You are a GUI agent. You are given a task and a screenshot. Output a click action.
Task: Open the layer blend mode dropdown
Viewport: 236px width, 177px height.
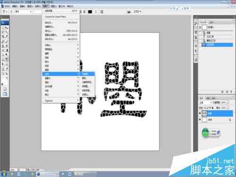click(x=206, y=102)
